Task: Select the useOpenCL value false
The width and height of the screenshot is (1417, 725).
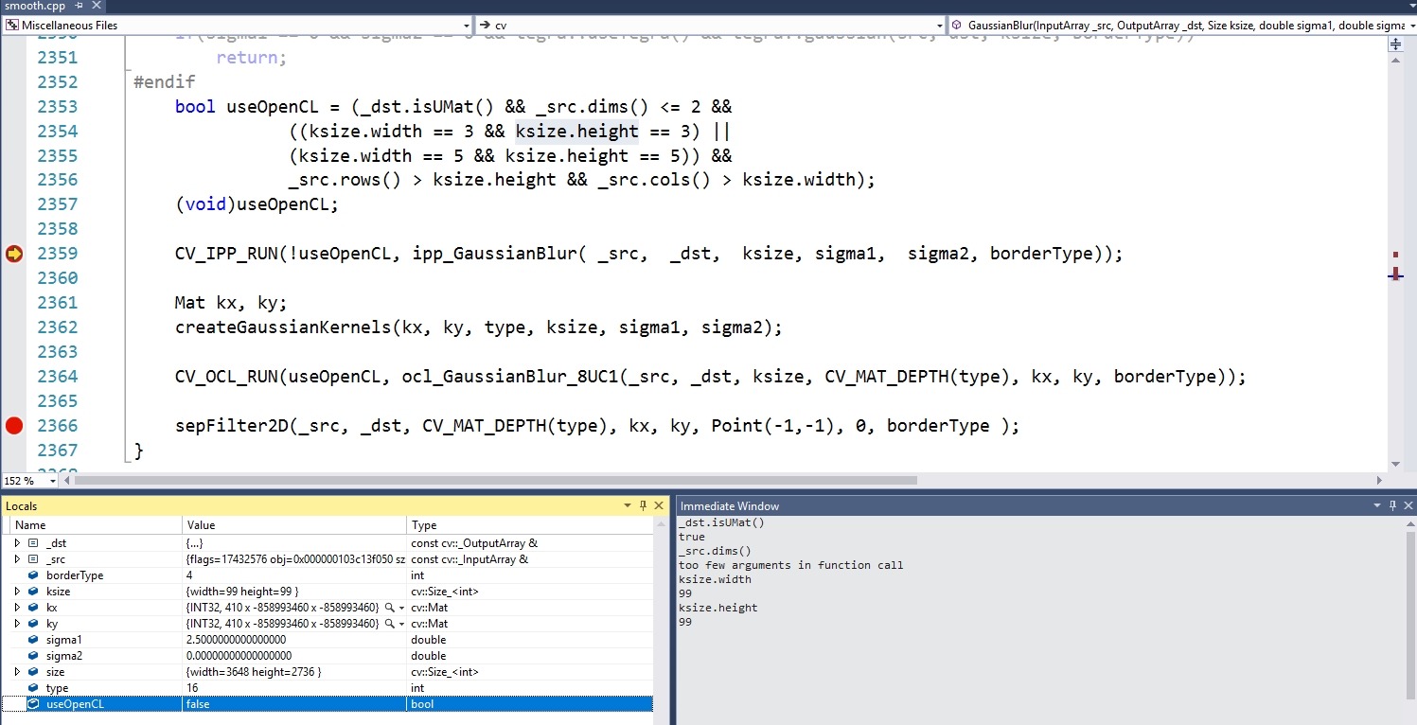Action: click(x=198, y=704)
